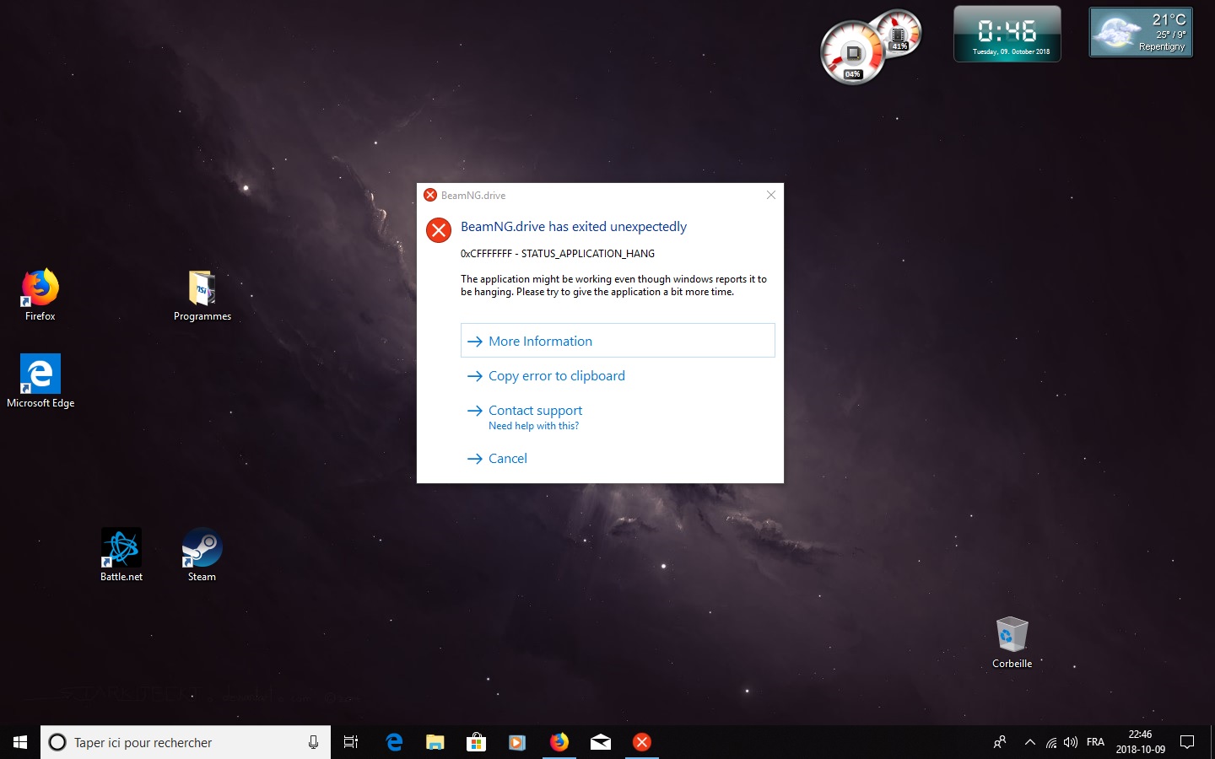
Task: Open Task View on the taskbar
Action: tap(351, 742)
